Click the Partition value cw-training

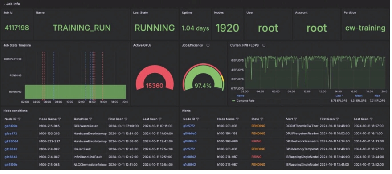coord(365,28)
